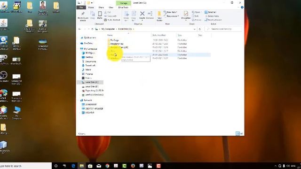Open Microsoft Edge from the taskbar
The width and height of the screenshot is (301, 169).
click(x=73, y=166)
